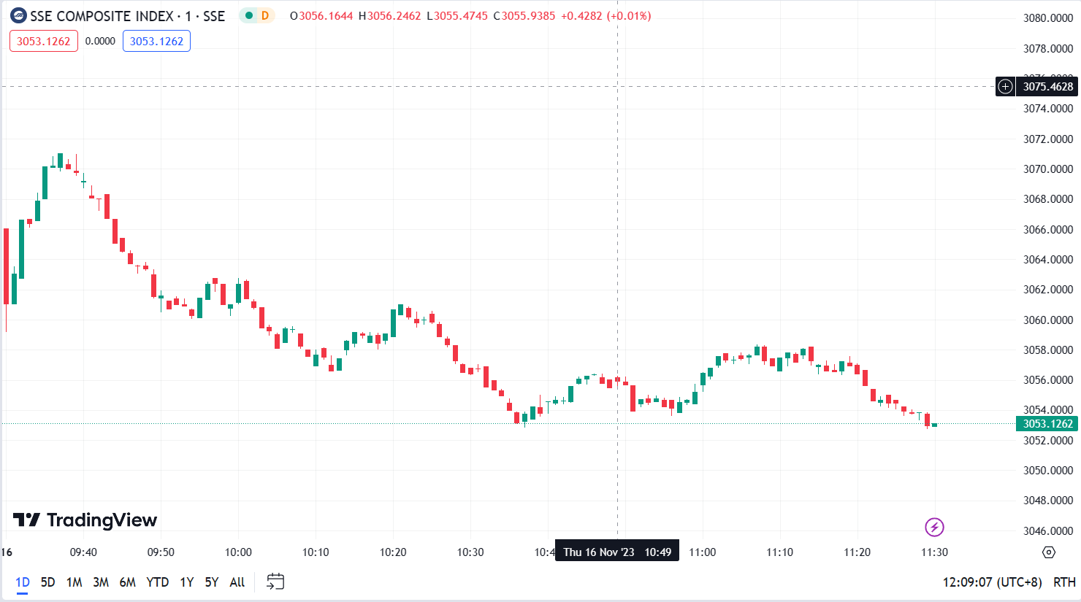
Task: Toggle RTH session mode
Action: (x=1063, y=582)
